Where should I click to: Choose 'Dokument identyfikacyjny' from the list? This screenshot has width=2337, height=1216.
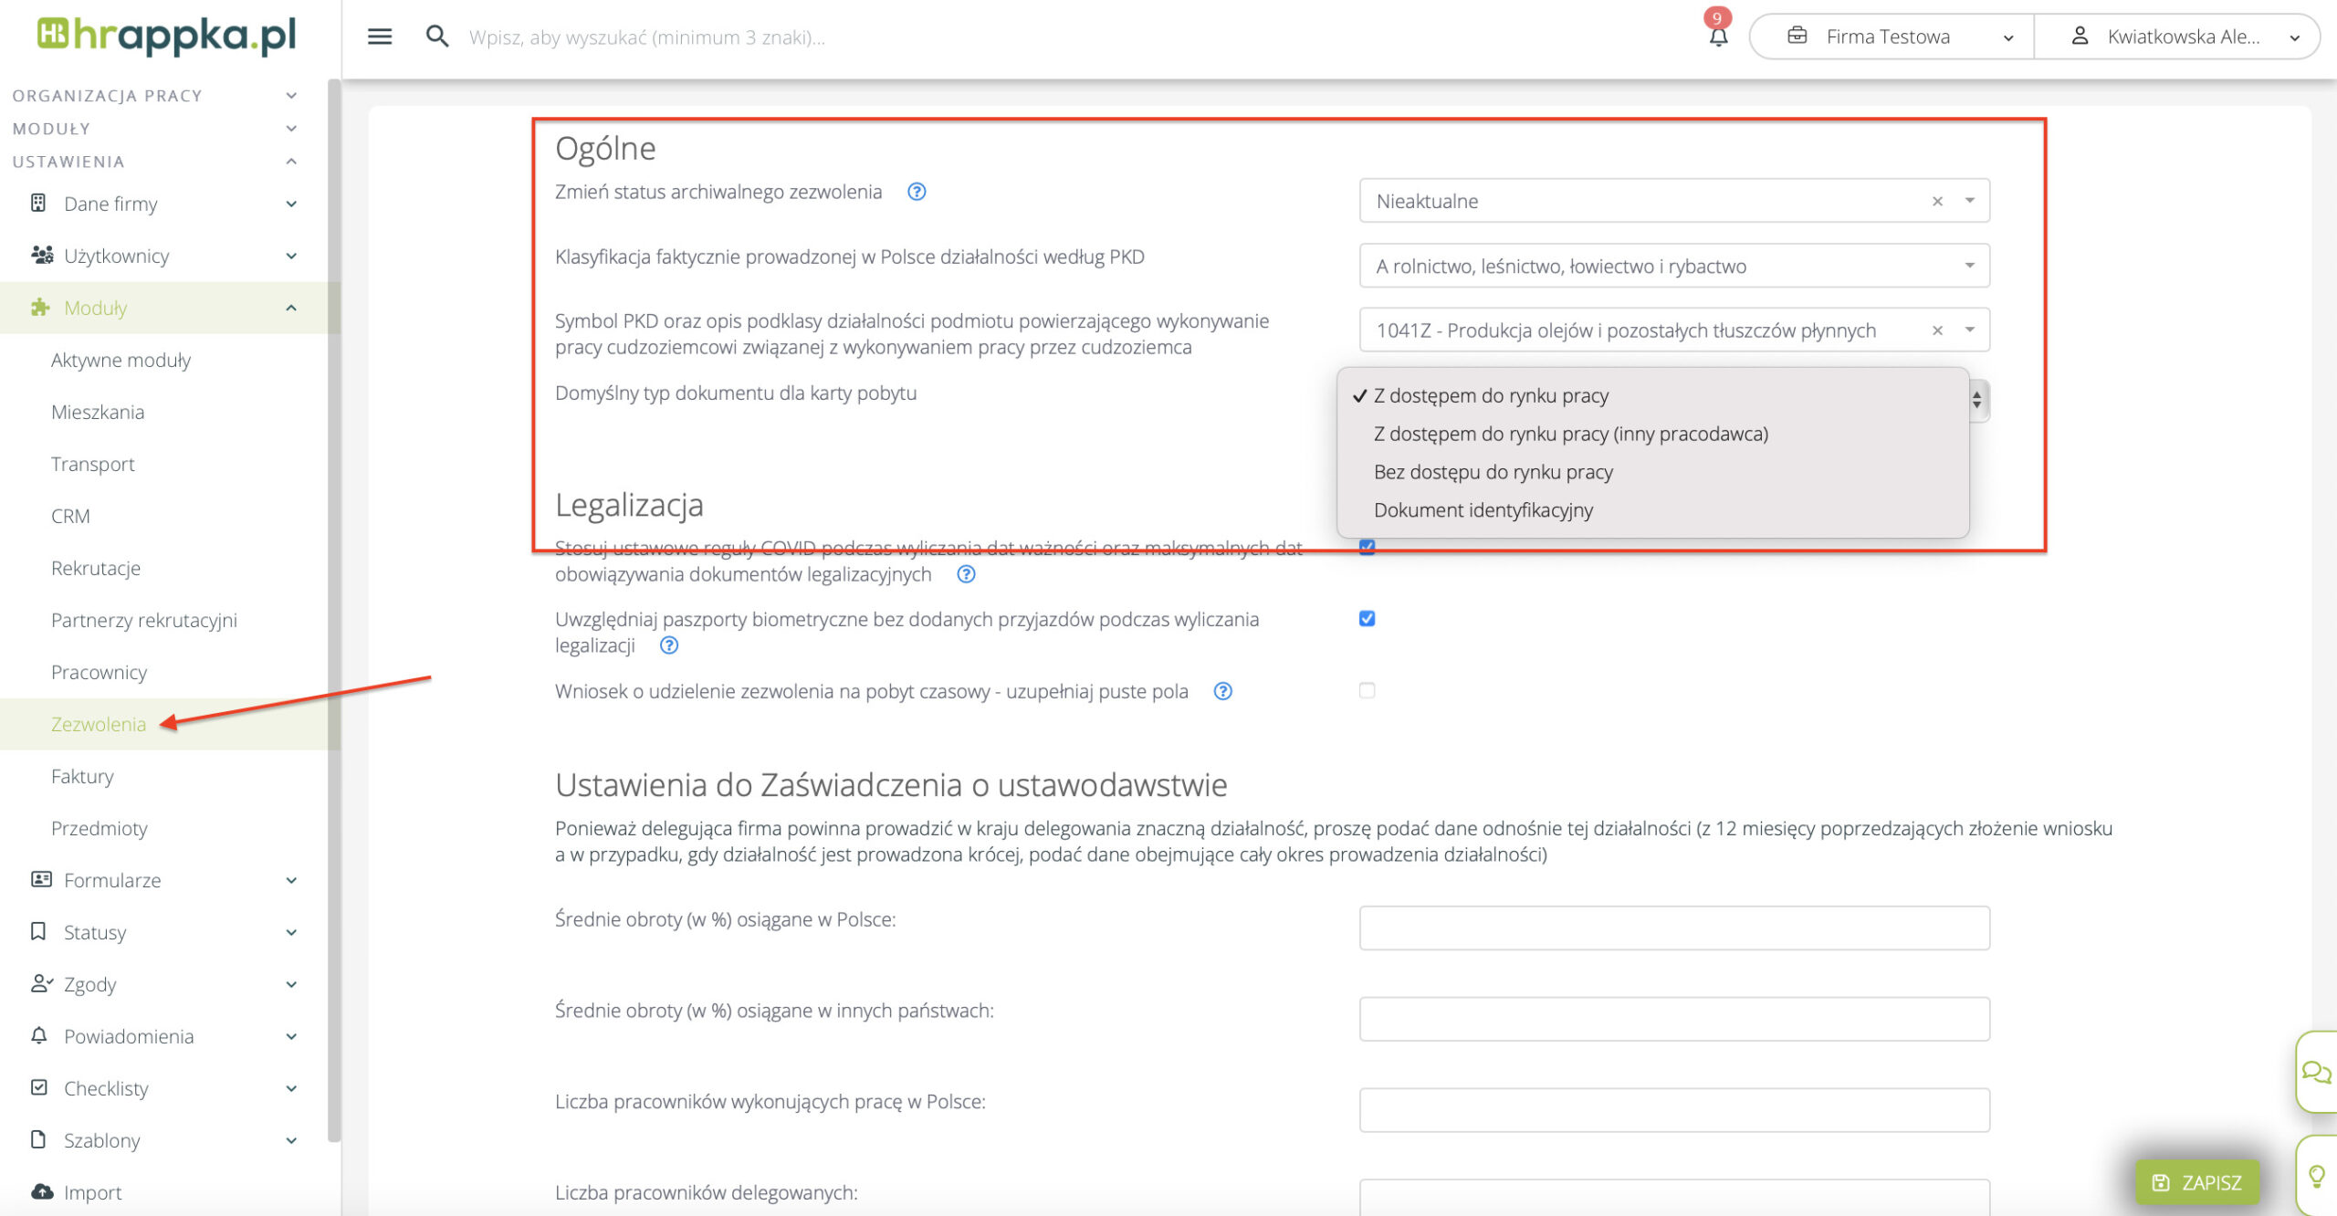[x=1483, y=510]
